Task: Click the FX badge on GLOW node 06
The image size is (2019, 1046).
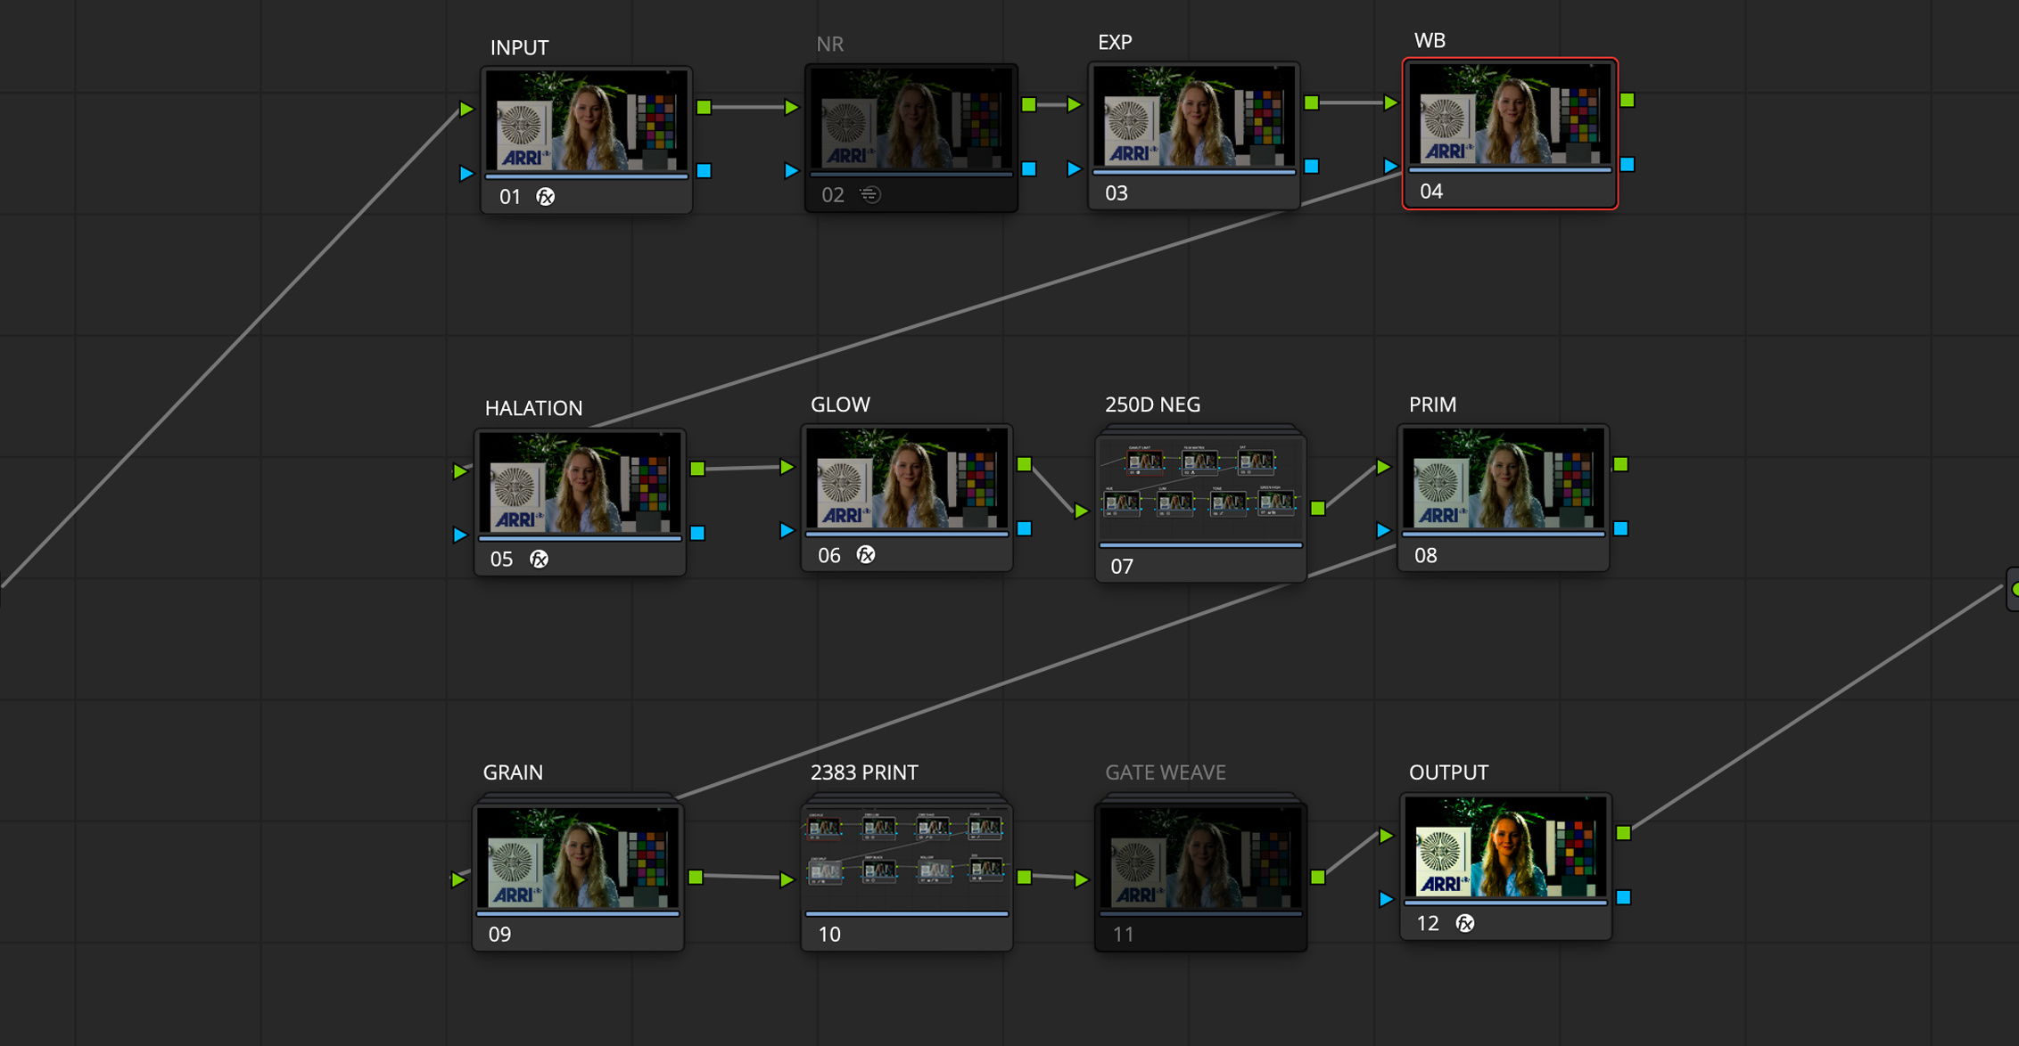Action: coord(865,555)
